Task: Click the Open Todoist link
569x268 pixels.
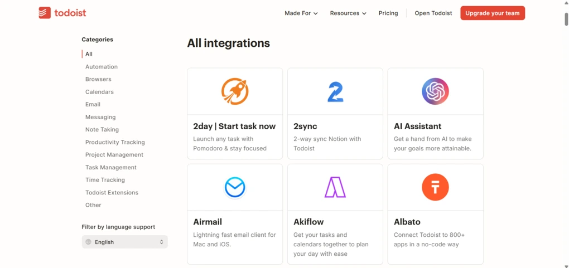Action: point(433,13)
